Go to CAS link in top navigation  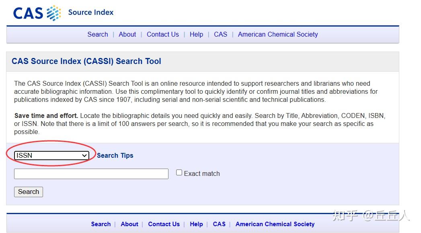pyautogui.click(x=220, y=34)
